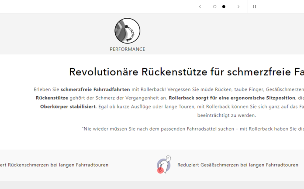Click text 'beeinträchtigt zu werden.'
The image size is (304, 189).
227,115
